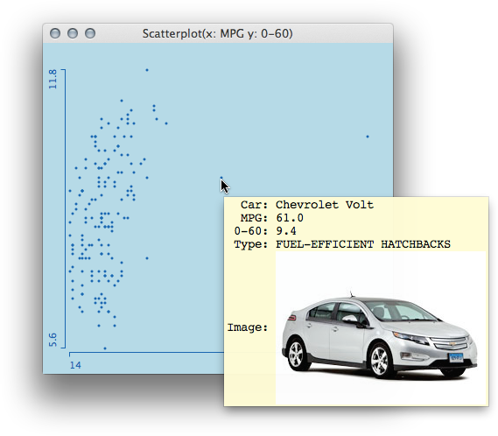Select the Chevrolet Volt point above the cursor
This screenshot has width=498, height=436.
[x=221, y=178]
